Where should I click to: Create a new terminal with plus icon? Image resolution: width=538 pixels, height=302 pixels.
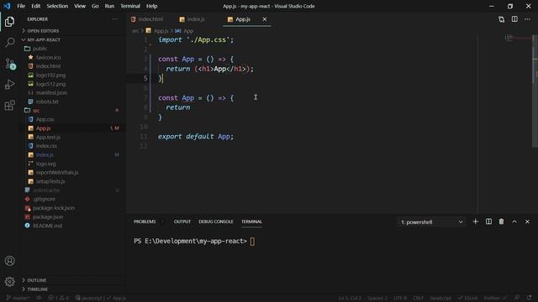pyautogui.click(x=475, y=221)
